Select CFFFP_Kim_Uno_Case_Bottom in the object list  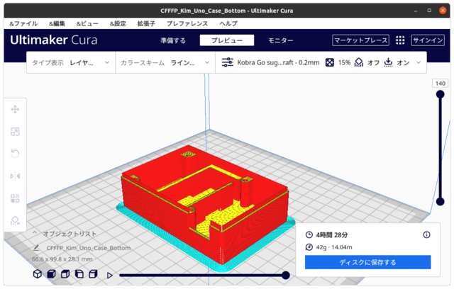[x=88, y=248]
